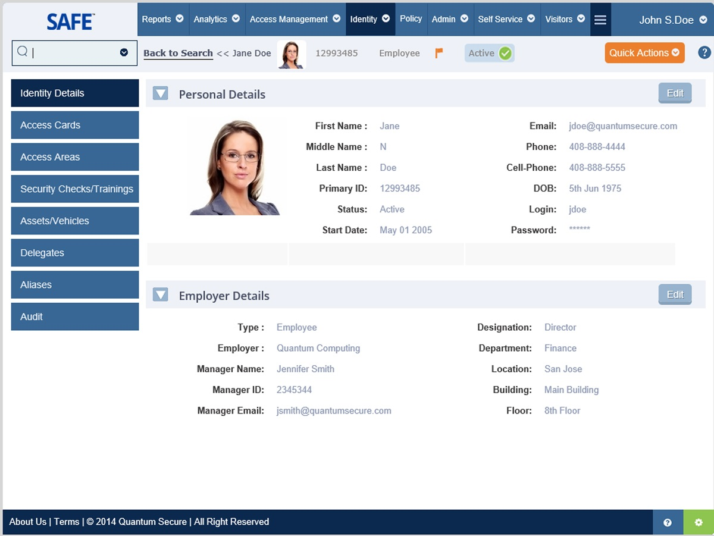Open the hamburger navigation menu
Image resolution: width=714 pixels, height=536 pixels.
point(600,19)
